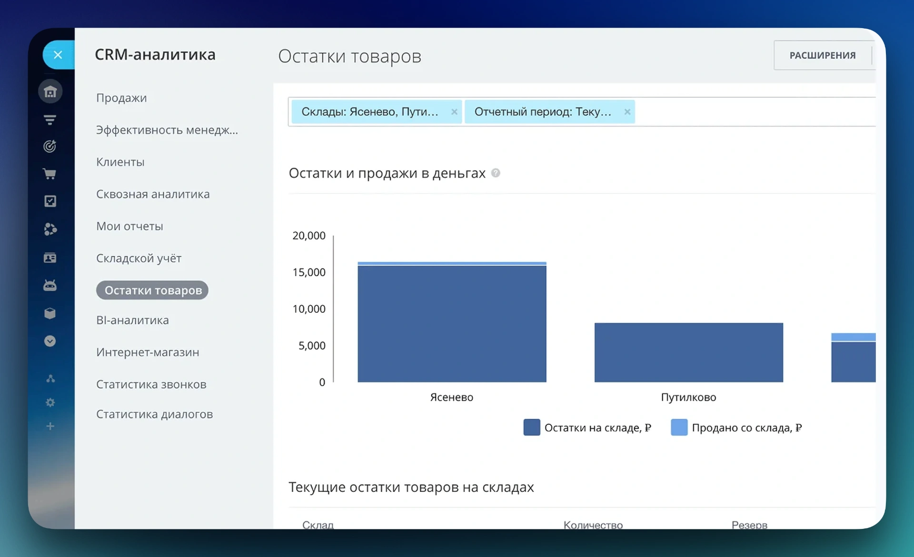Image resolution: width=914 pixels, height=557 pixels.
Task: Click the help question mark beside chart title
Action: 496,173
